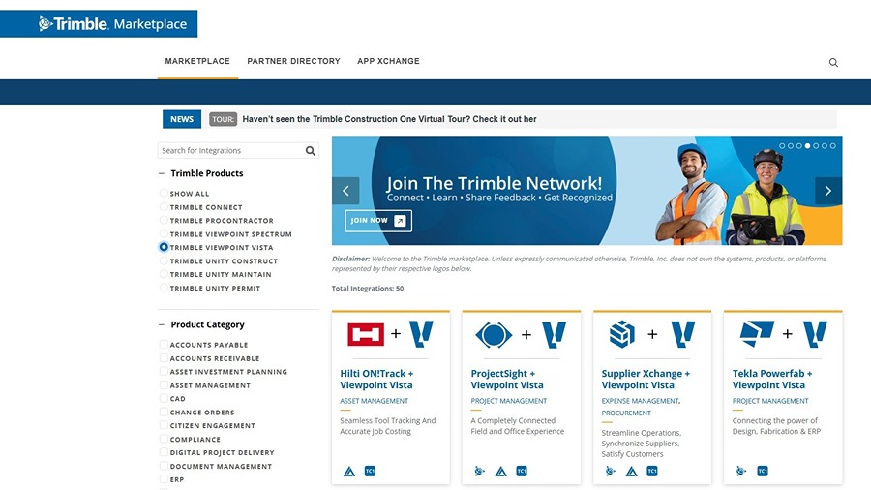Select Trimble Unity Construct radio option
This screenshot has height=490, width=871.
pyautogui.click(x=164, y=260)
